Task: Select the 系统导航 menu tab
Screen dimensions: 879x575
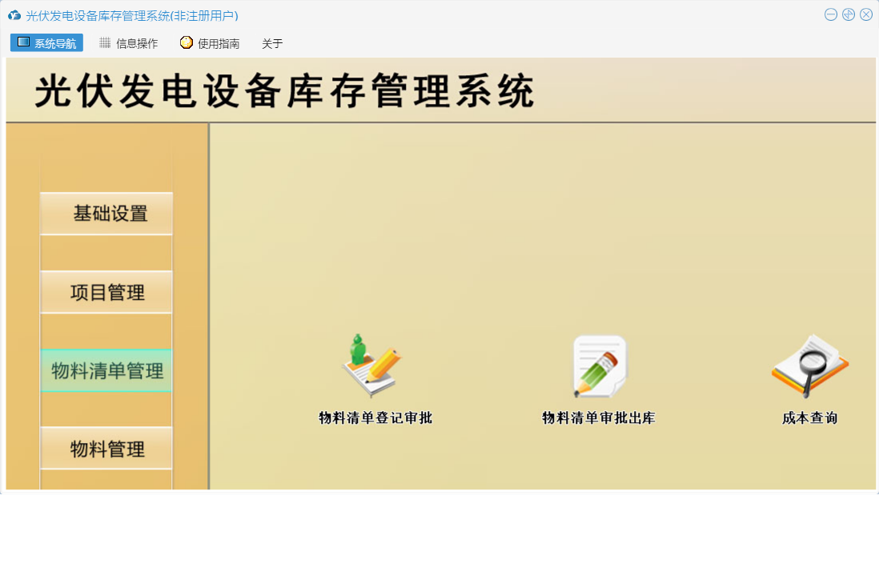Action: [x=46, y=42]
